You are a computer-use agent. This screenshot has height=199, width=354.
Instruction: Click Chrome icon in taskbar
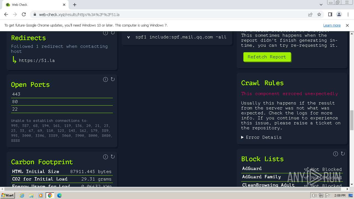pyautogui.click(x=50, y=195)
